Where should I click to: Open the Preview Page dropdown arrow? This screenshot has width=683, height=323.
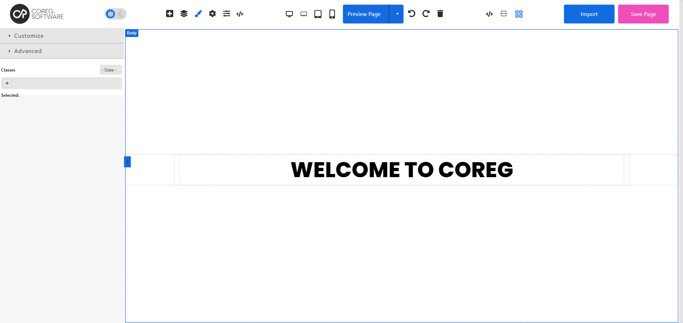396,14
